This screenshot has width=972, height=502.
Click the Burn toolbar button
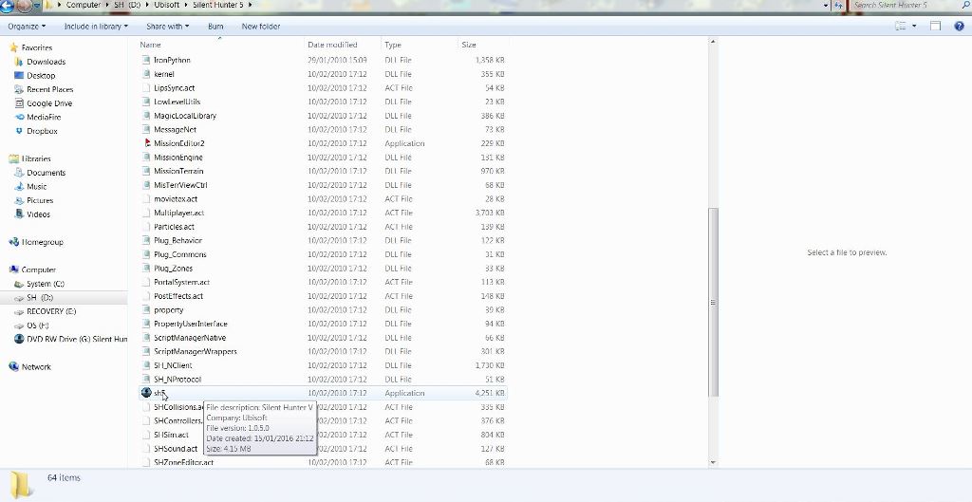tap(215, 26)
